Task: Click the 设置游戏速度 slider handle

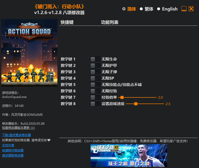Action: pyautogui.click(x=136, y=104)
